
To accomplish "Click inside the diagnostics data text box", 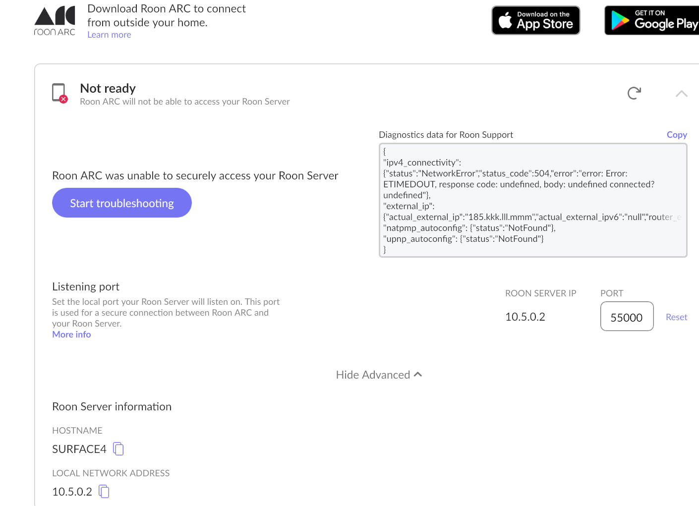I will pyautogui.click(x=533, y=200).
